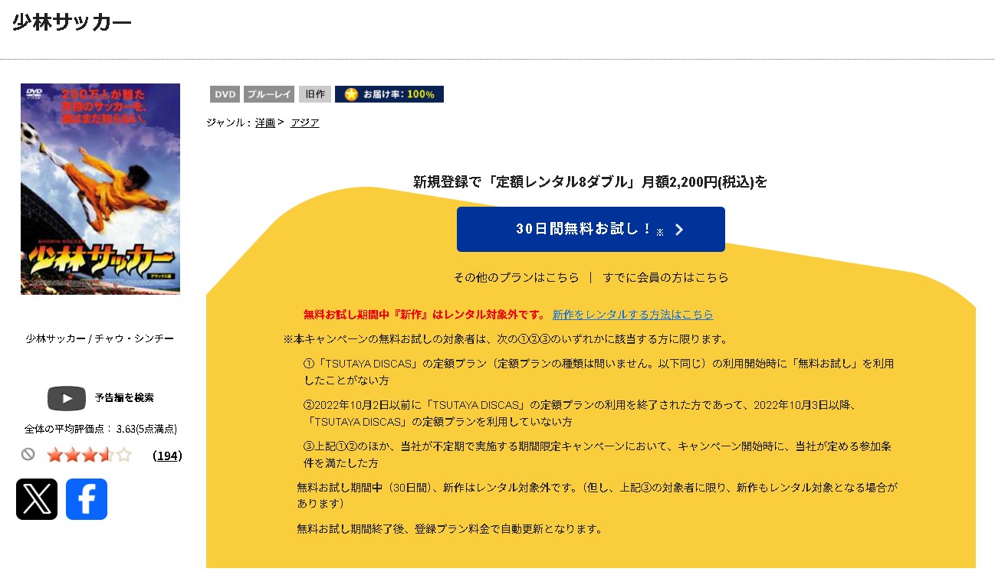Image resolution: width=995 pixels, height=575 pixels.
Task: Open the アジア genre link
Action: pyautogui.click(x=304, y=123)
